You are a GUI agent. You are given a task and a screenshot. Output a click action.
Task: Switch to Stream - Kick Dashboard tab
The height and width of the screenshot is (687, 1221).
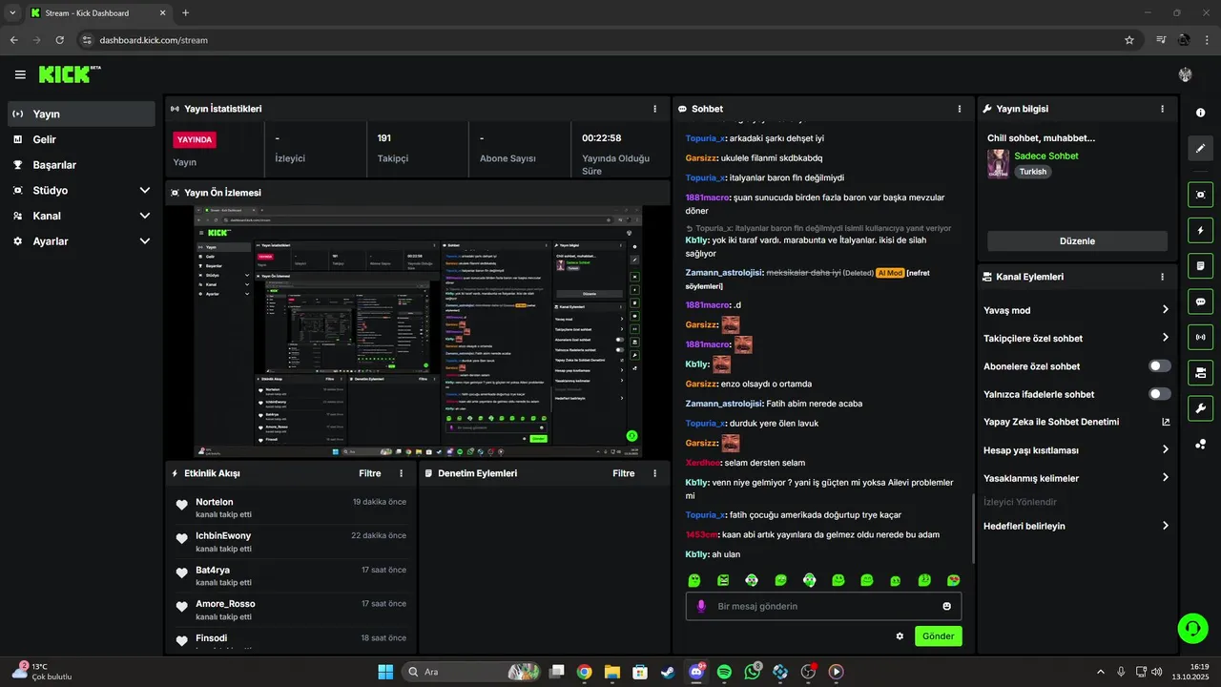[99, 12]
